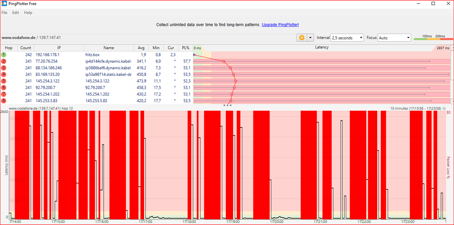Image resolution: width=454 pixels, height=225 pixels.
Task: Click the Latency graph column header
Action: point(322,48)
